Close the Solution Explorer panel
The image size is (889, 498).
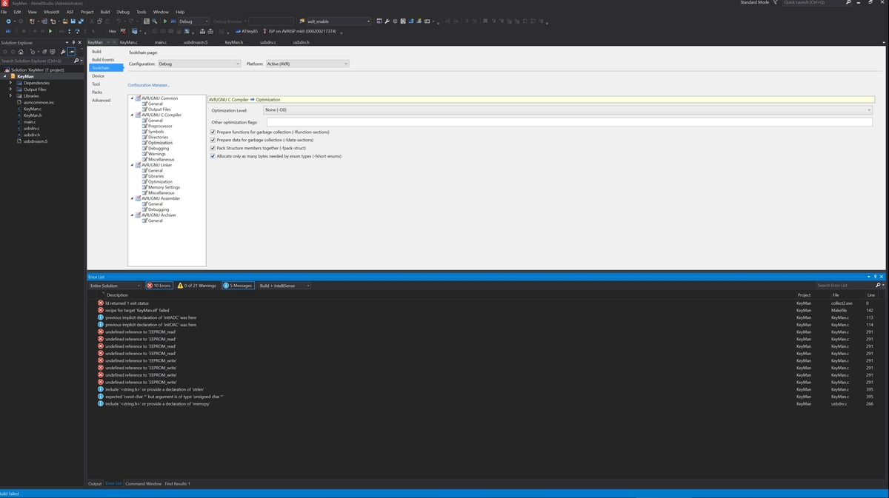pyautogui.click(x=80, y=43)
